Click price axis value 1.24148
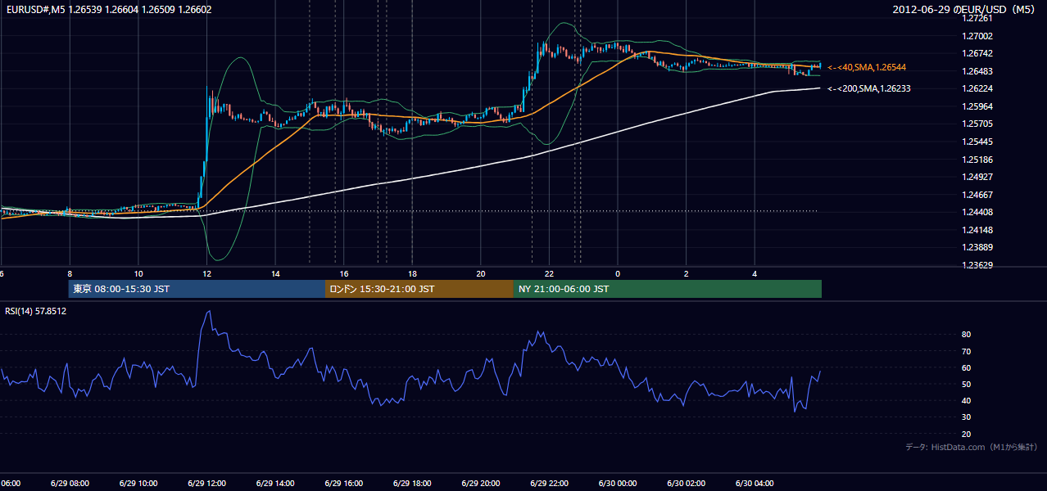This screenshot has height=491, width=1047. coord(977,230)
